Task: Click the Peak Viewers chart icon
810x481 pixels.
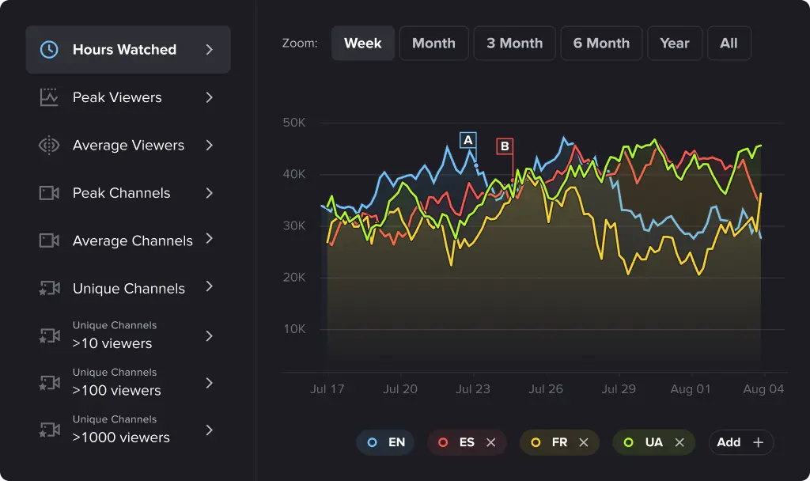Action: click(x=49, y=97)
